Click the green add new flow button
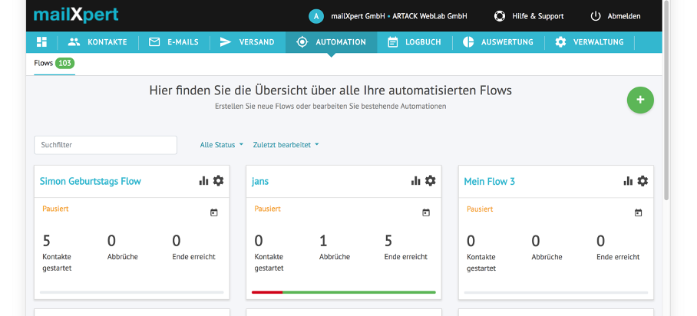This screenshot has width=697, height=316. [640, 100]
